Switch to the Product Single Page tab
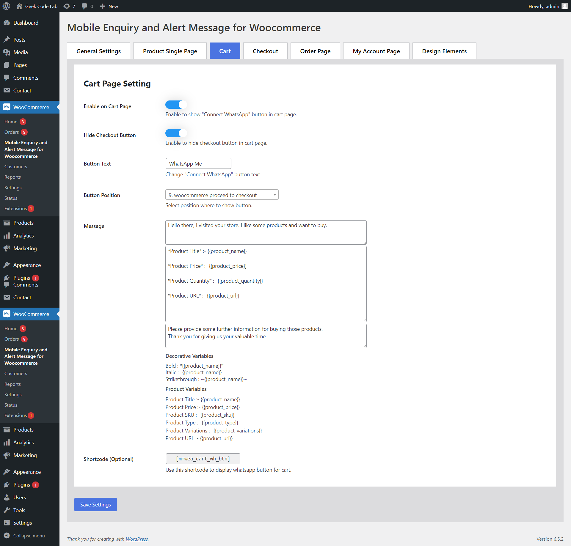 pyautogui.click(x=170, y=51)
